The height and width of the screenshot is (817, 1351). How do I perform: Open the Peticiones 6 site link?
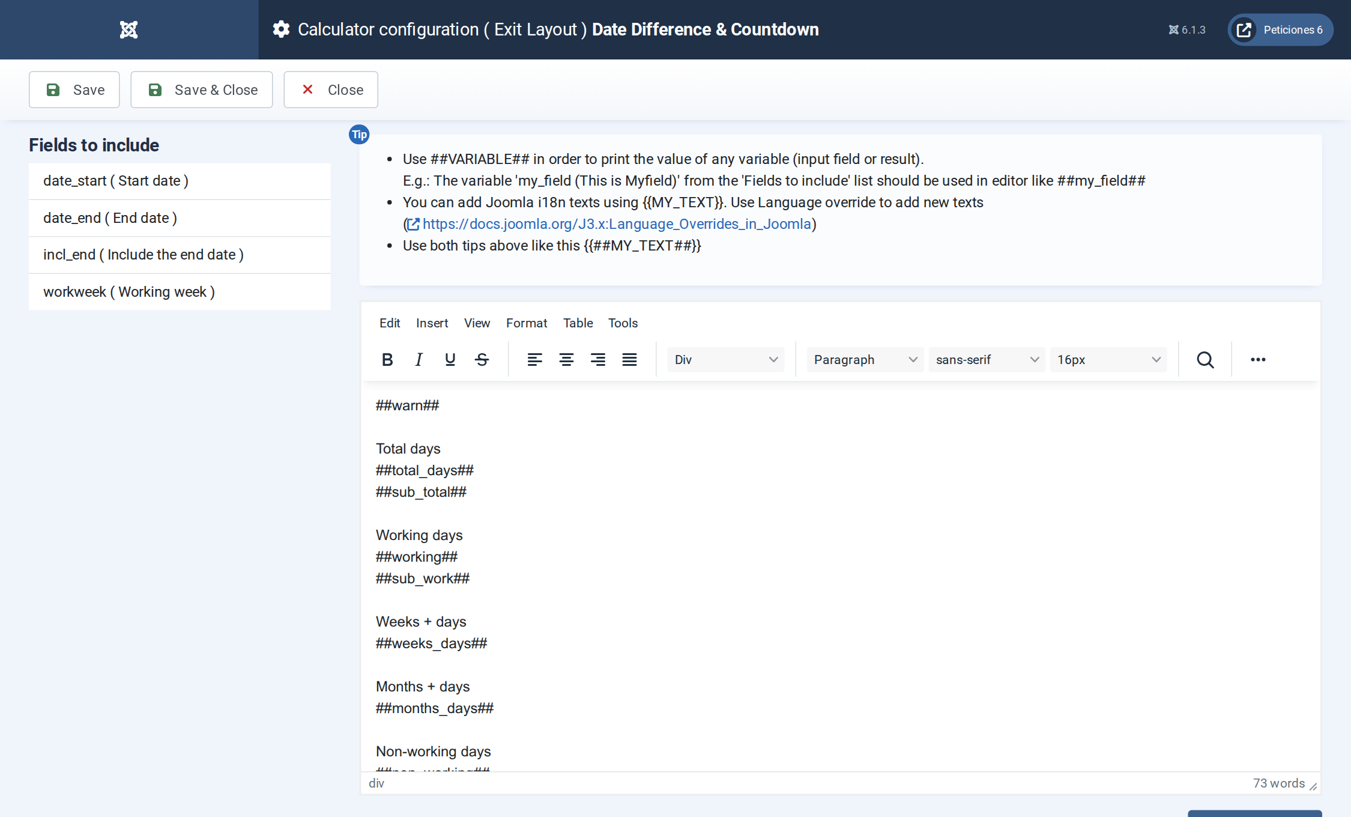1280,29
